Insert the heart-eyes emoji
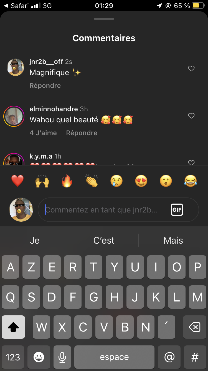 click(141, 181)
